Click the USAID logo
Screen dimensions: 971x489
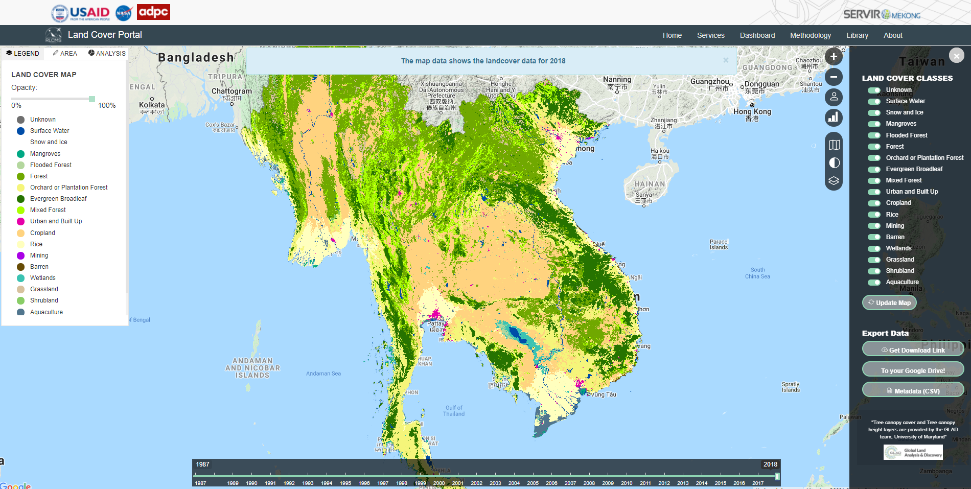pyautogui.click(x=81, y=13)
